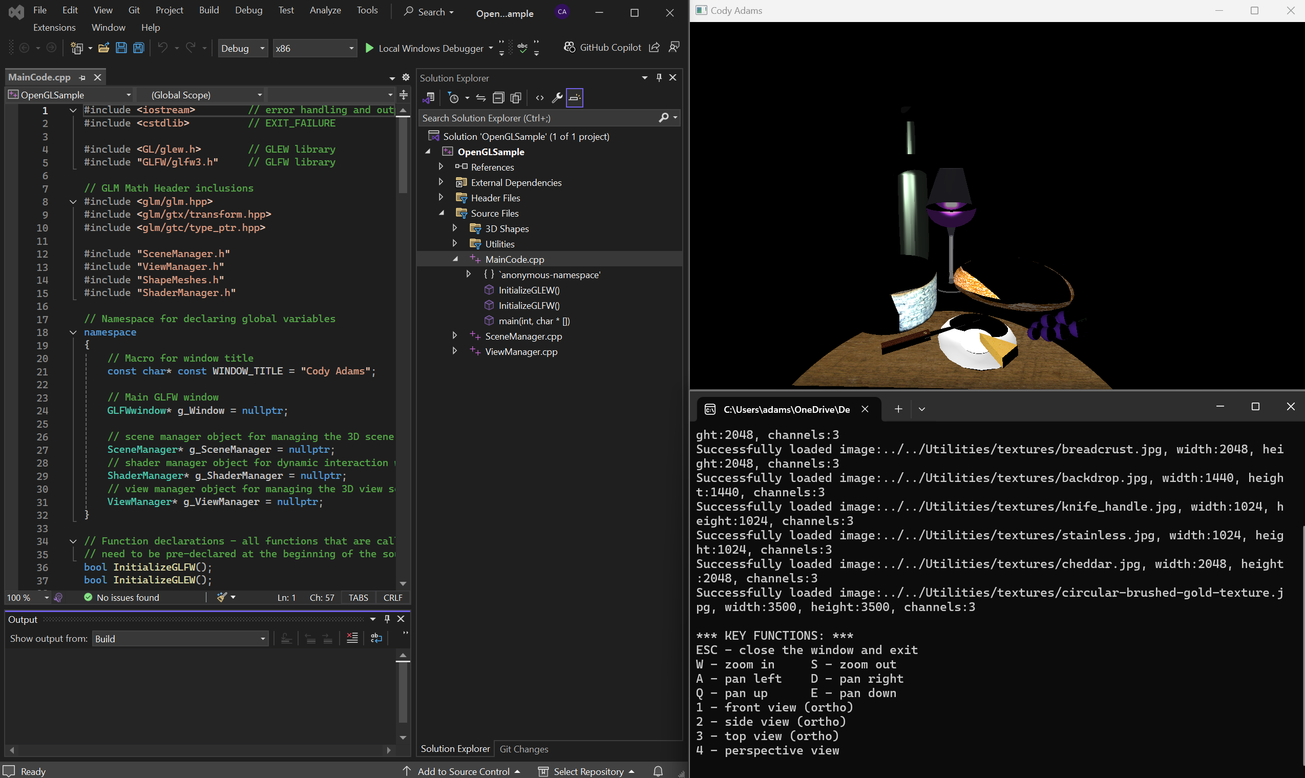Expand the SceneManager.cpp tree node
Screen dimensions: 1305x778
tap(455, 336)
